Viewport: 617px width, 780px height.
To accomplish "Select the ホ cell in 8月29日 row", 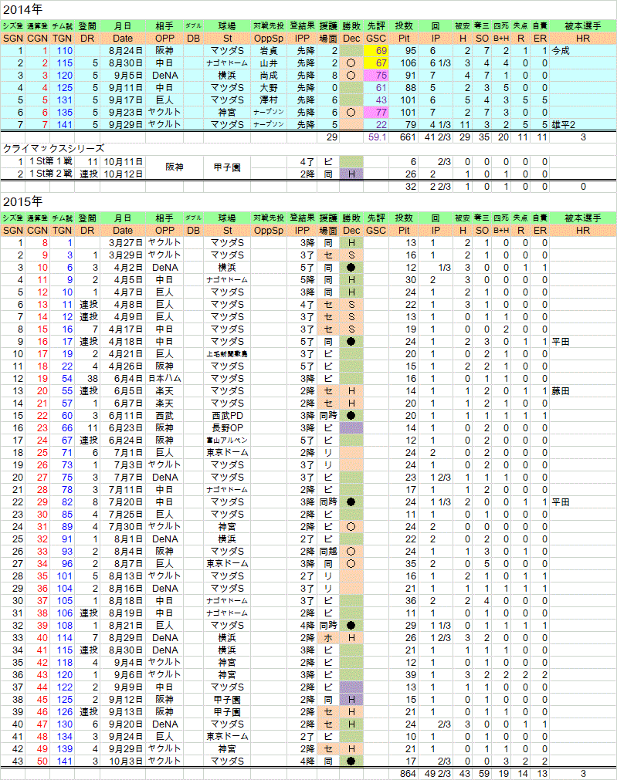I will [x=328, y=638].
